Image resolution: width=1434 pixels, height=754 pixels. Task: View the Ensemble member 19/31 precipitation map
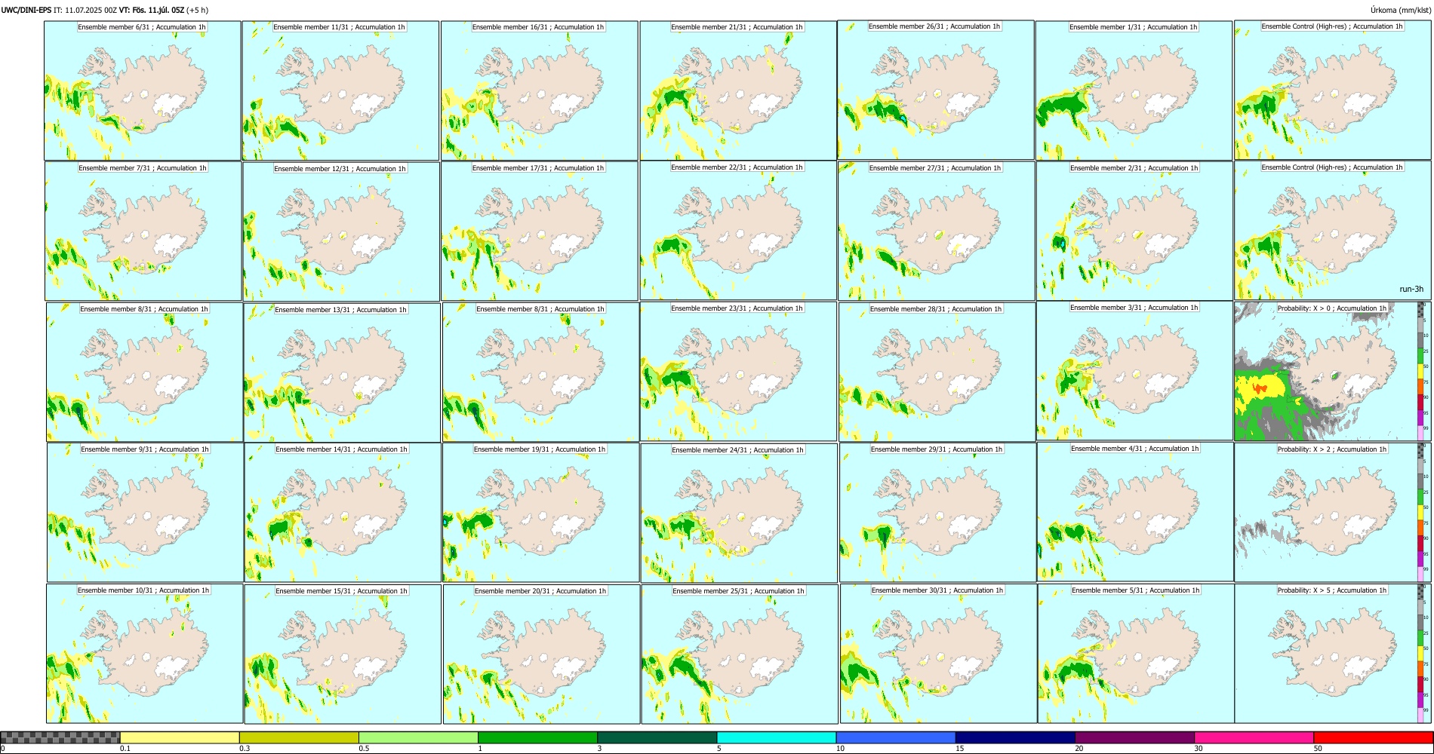tap(540, 513)
